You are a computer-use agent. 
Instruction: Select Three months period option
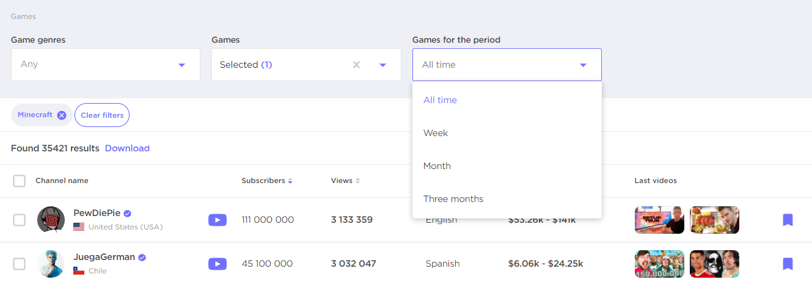[x=453, y=199]
